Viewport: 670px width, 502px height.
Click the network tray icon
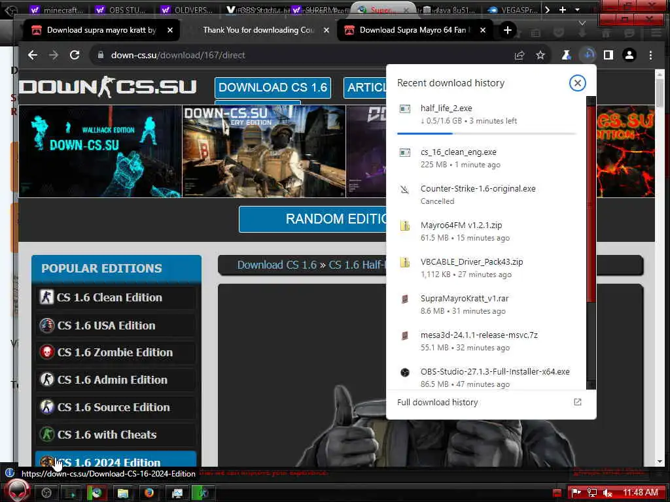click(591, 493)
